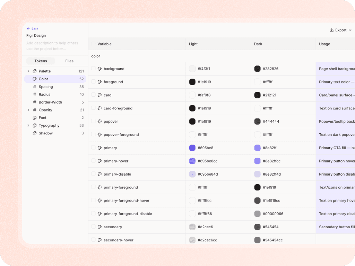Click the Back arrow icon
This screenshot has width=355, height=266.
click(x=28, y=29)
